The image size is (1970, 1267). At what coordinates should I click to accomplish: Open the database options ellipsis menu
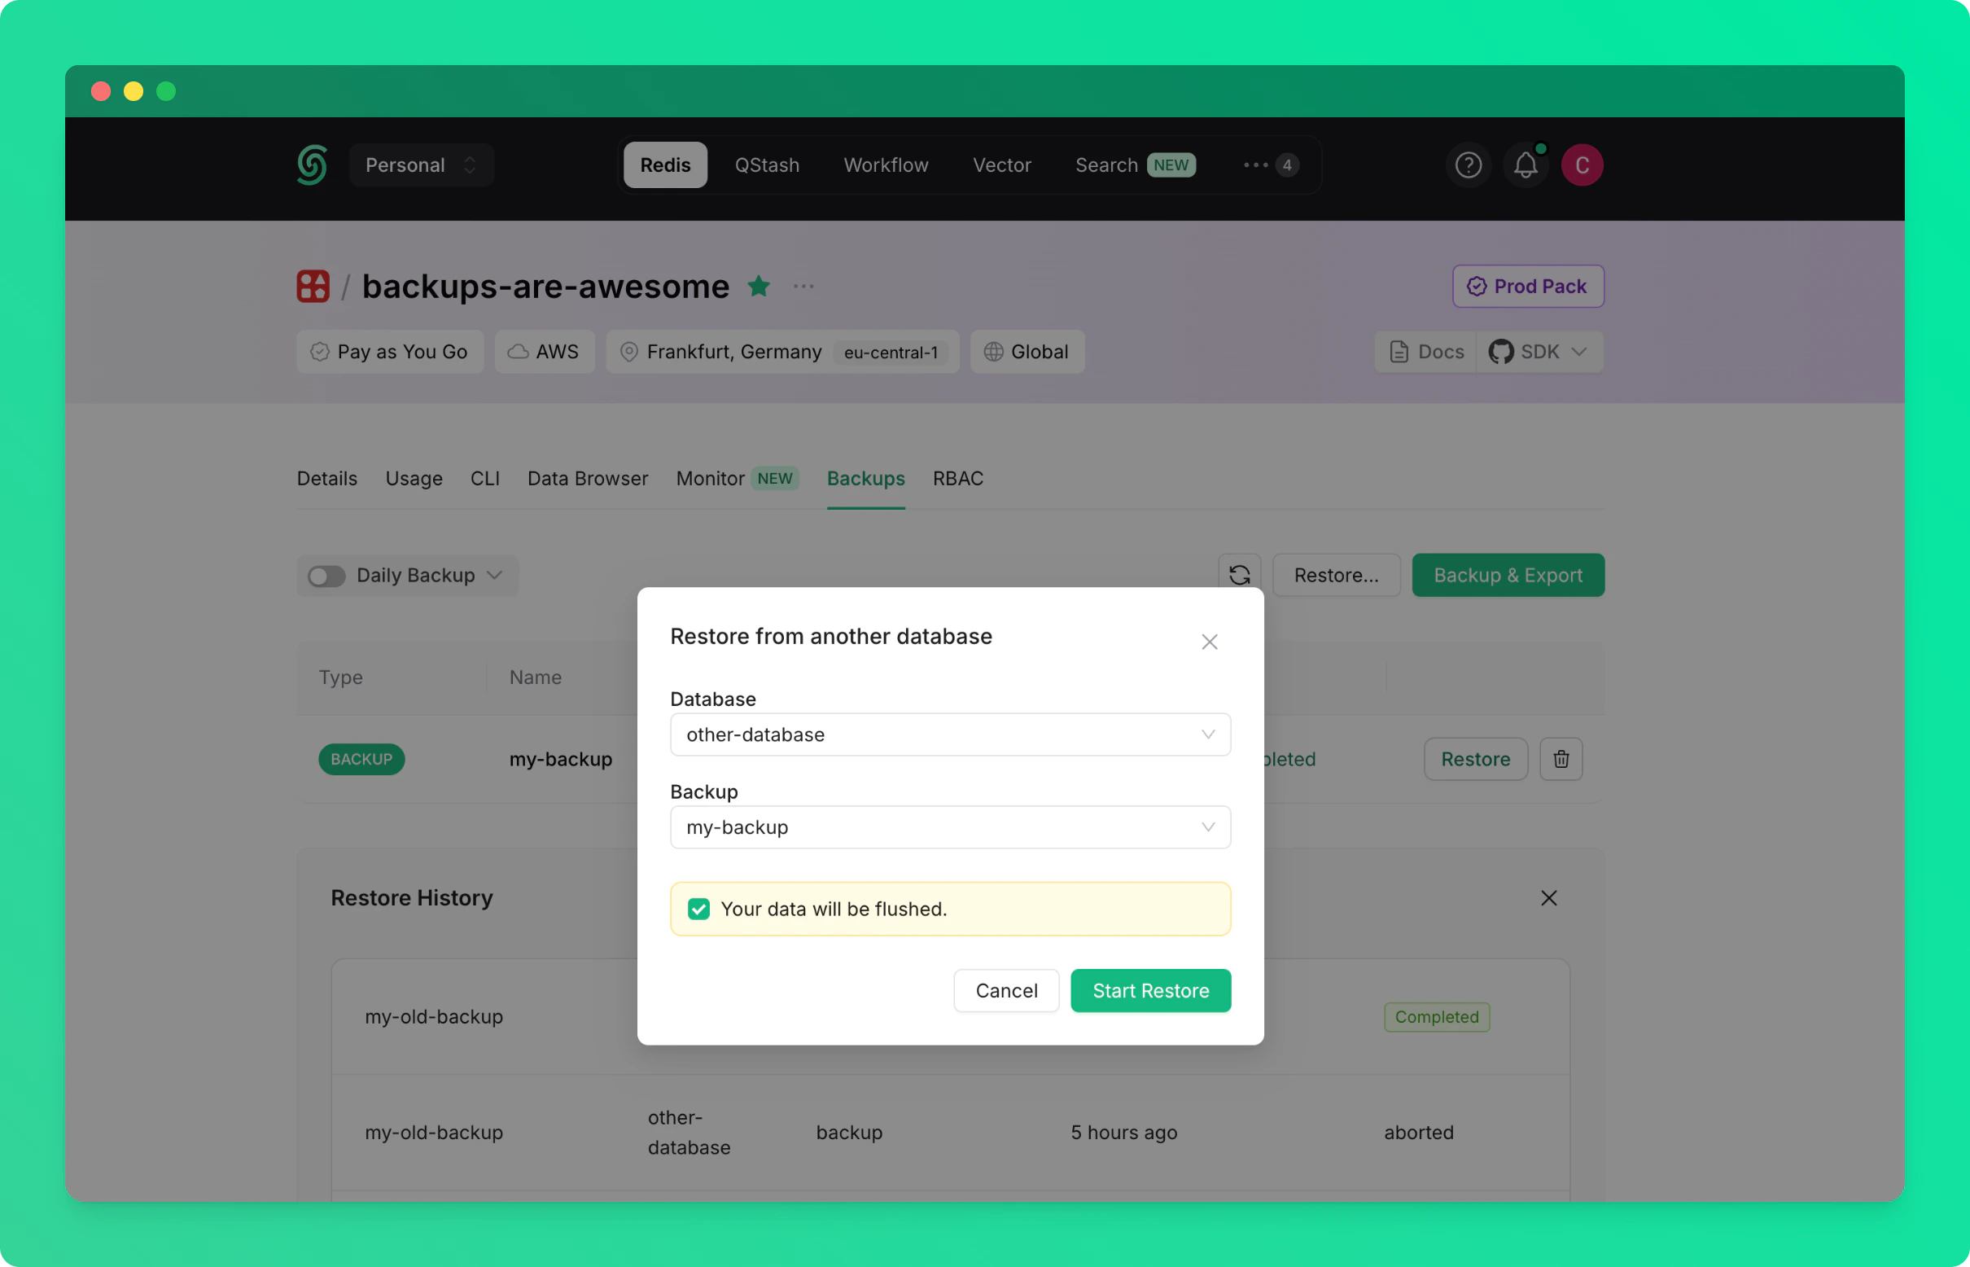(803, 287)
